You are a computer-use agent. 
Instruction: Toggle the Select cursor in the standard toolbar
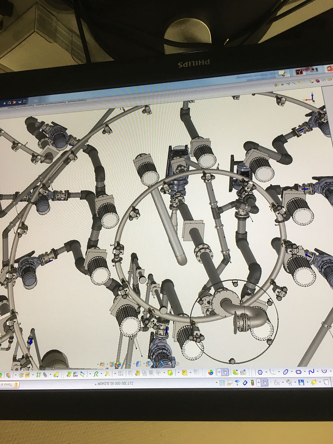pyautogui.click(x=265, y=383)
